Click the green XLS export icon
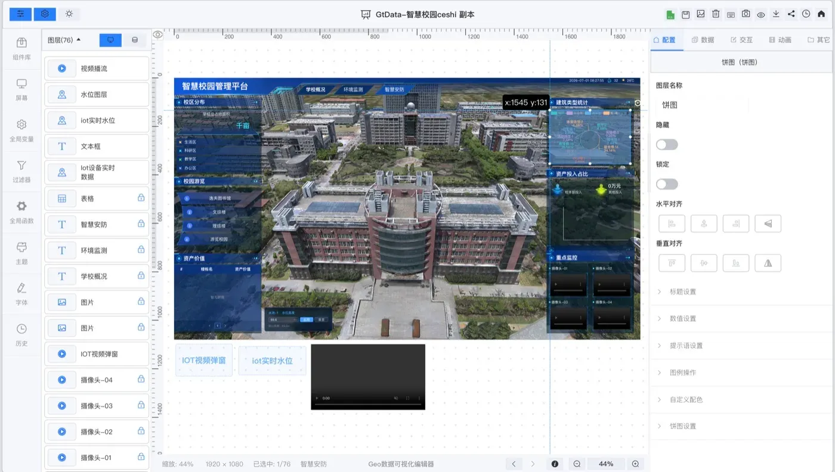Screen dimensions: 835x472 tap(670, 14)
